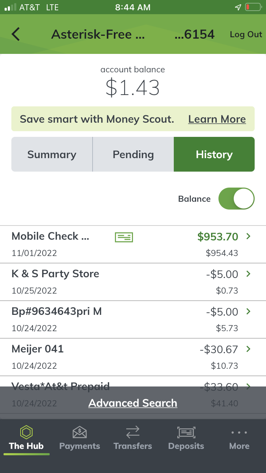The width and height of the screenshot is (266, 473).
Task: Tap the back arrow icon
Action: pos(16,34)
